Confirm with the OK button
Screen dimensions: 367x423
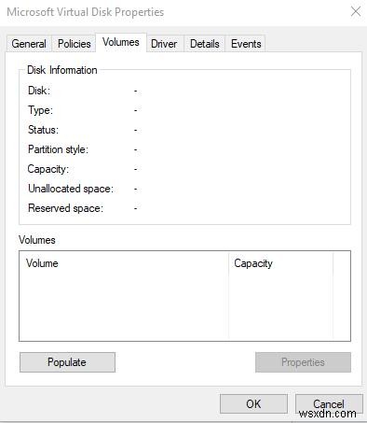point(253,403)
